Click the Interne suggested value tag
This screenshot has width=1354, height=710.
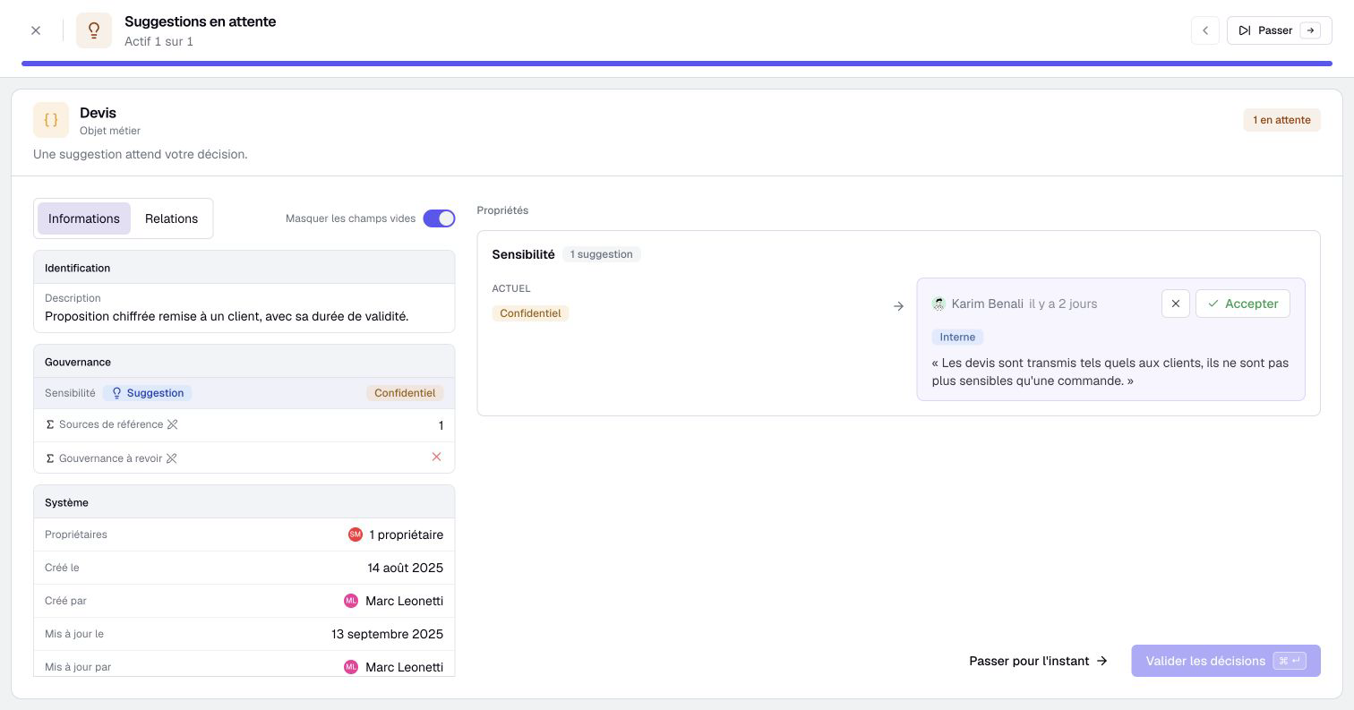click(957, 337)
